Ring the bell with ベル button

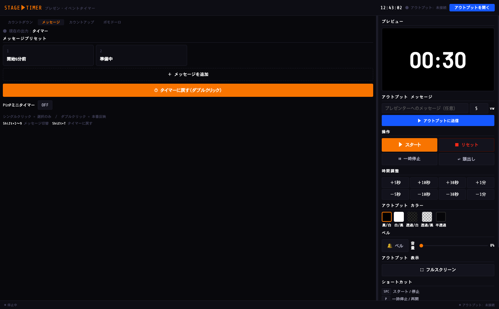pos(395,246)
